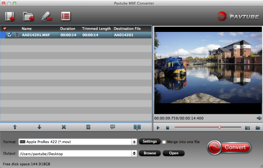Image resolution: width=263 pixels, height=168 pixels.
Task: Toggle the select-all header checkbox
Action: 5,28
